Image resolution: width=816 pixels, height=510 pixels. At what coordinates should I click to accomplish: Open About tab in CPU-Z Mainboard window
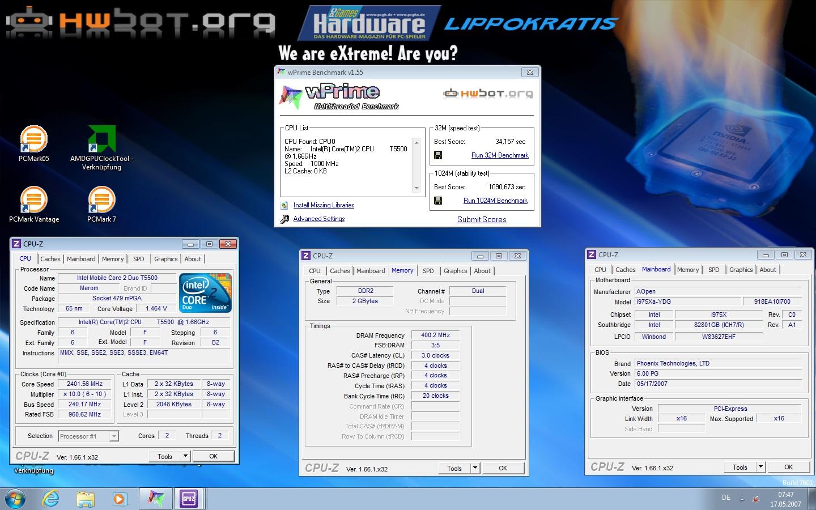(x=768, y=270)
